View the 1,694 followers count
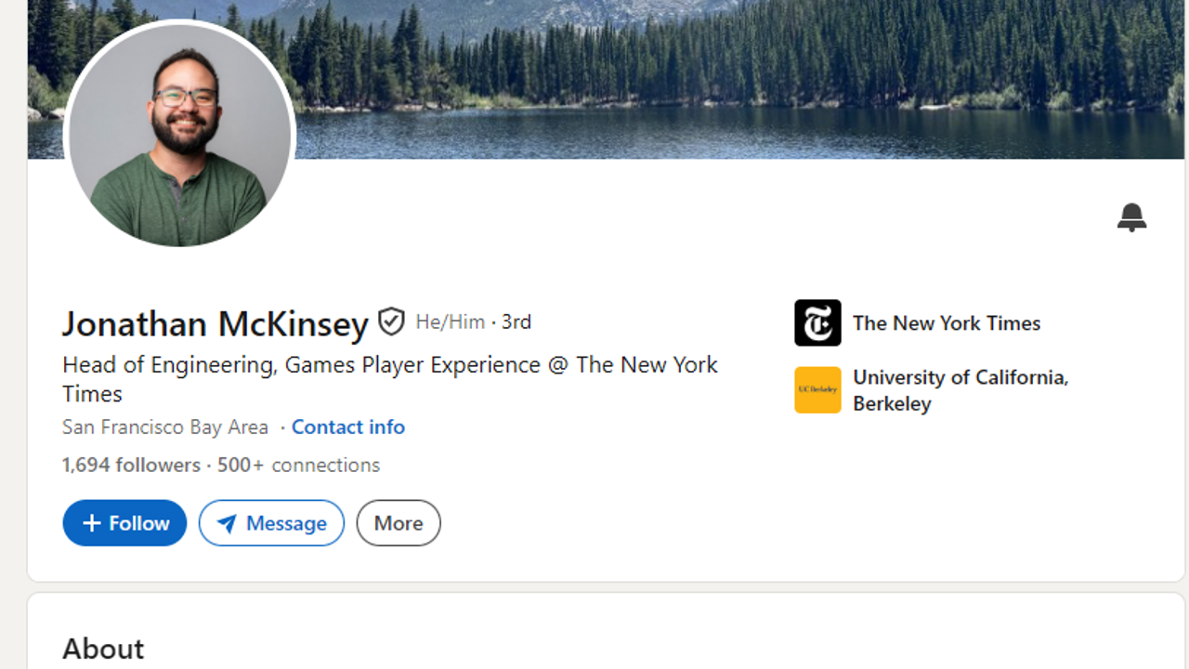Viewport: 1189px width, 669px height. pos(131,465)
